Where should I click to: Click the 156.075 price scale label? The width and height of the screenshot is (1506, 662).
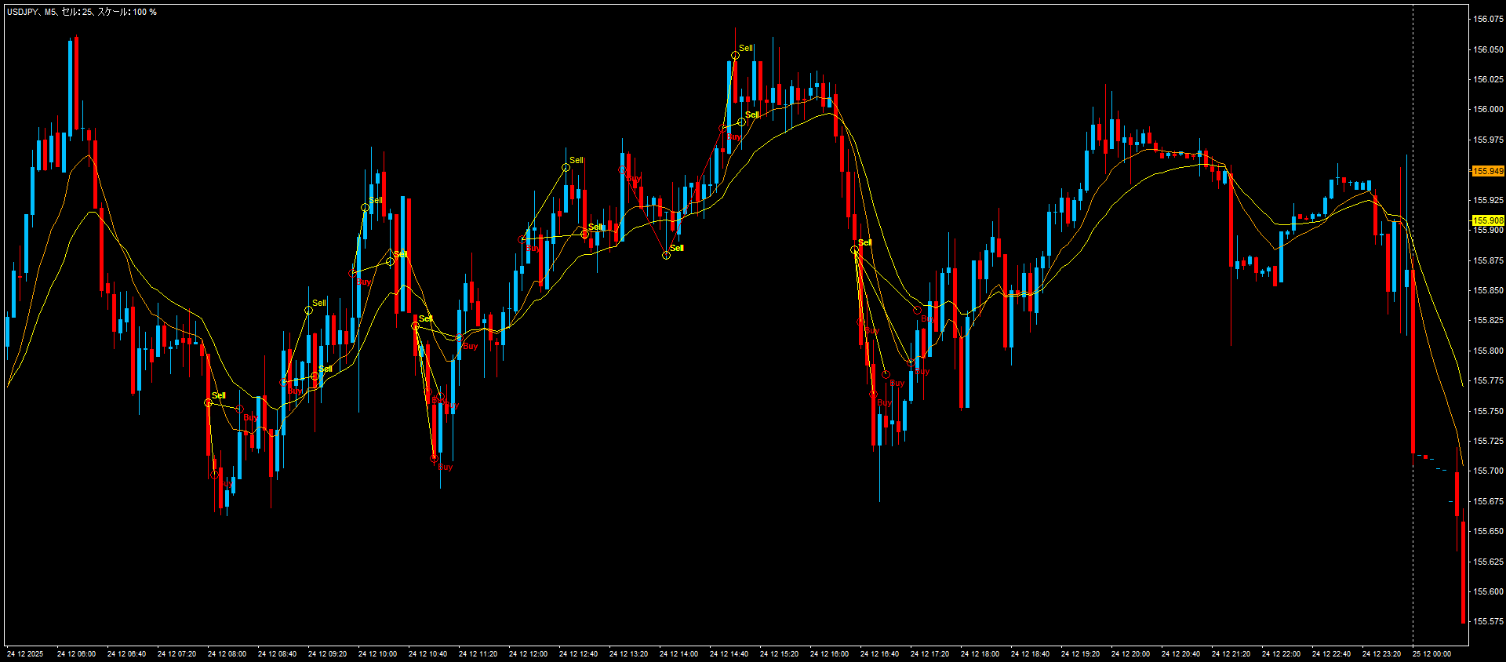pyautogui.click(x=1488, y=19)
